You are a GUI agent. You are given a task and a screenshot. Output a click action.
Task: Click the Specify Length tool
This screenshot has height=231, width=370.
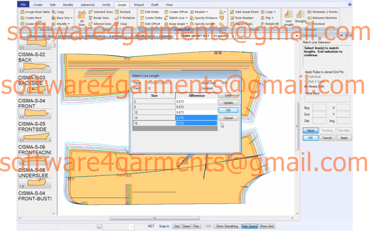pyautogui.click(x=203, y=24)
